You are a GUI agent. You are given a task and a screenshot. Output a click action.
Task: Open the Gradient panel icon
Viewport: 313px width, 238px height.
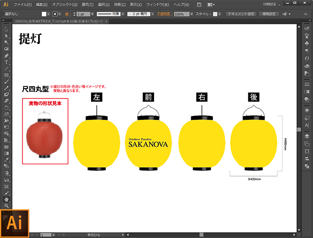(307, 92)
